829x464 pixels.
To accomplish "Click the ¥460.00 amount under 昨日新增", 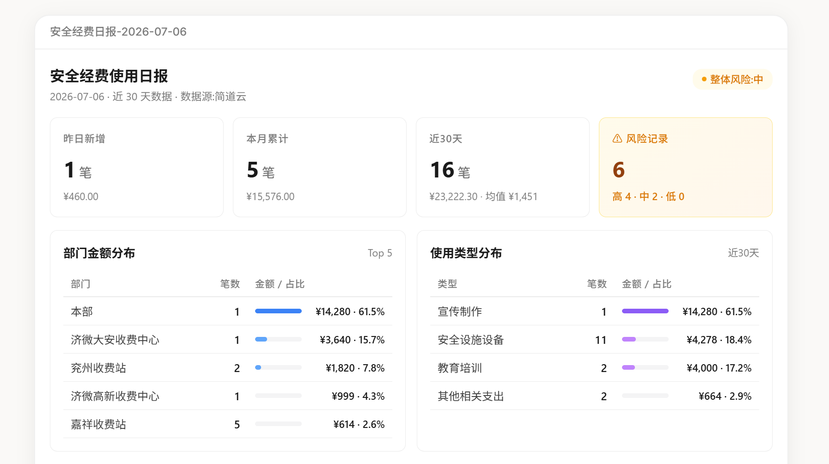I will 81,196.
